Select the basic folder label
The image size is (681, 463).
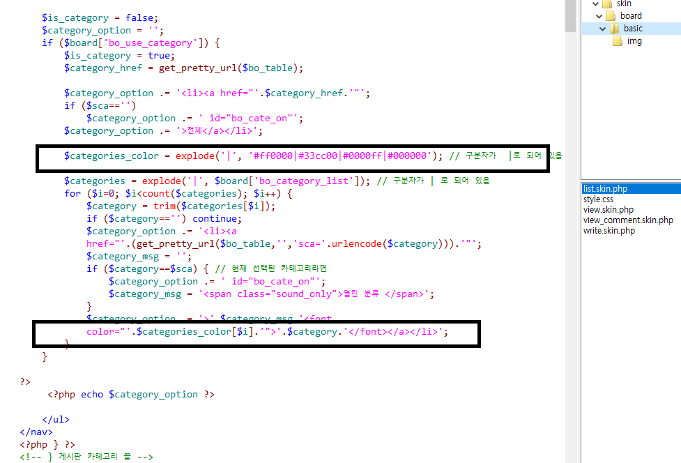(x=633, y=29)
